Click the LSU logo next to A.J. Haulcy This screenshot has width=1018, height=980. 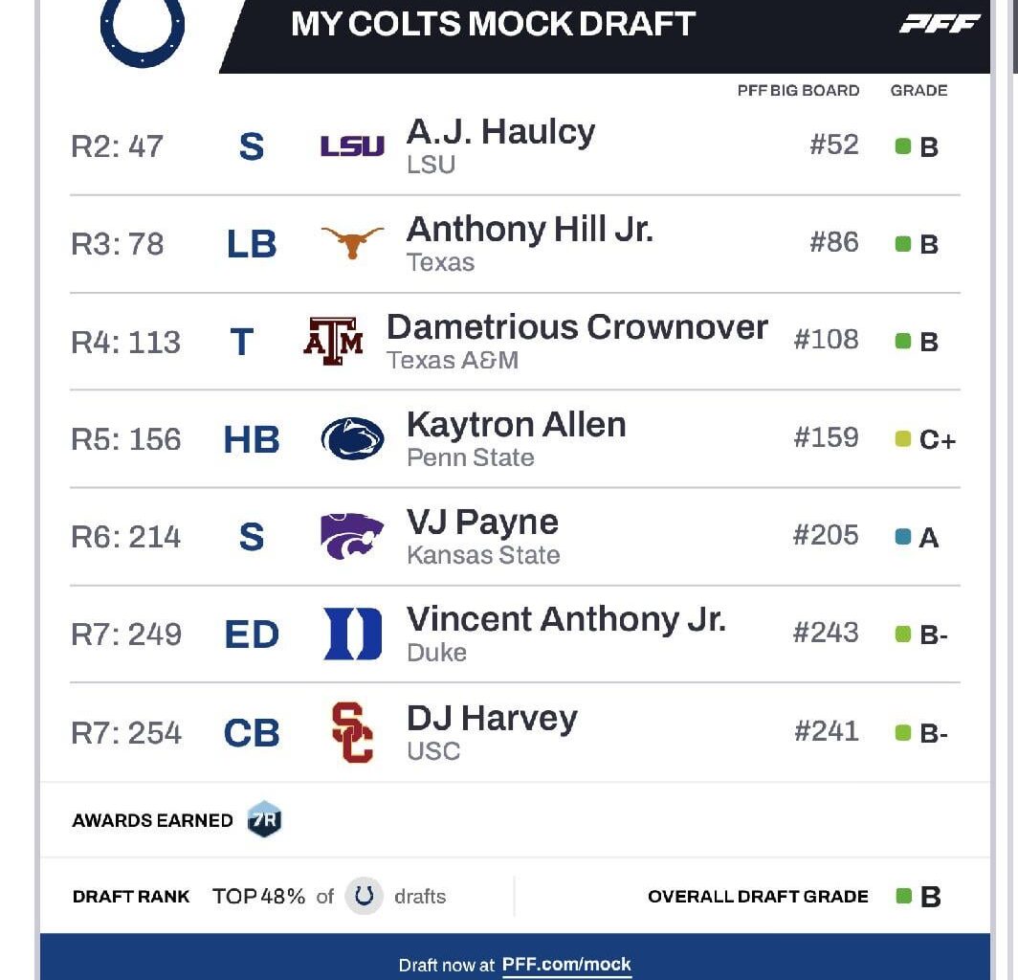(352, 145)
